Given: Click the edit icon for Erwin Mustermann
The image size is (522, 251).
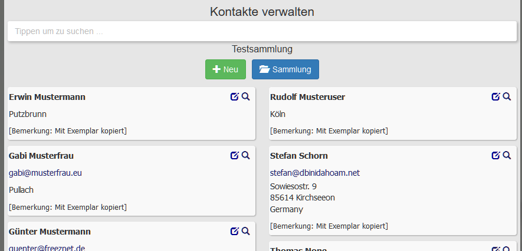Looking at the screenshot, I should pyautogui.click(x=235, y=97).
